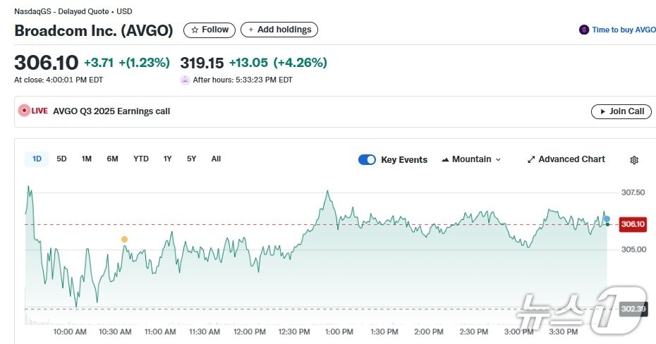Image resolution: width=656 pixels, height=344 pixels.
Task: Show the YTD chart range
Action: [141, 159]
